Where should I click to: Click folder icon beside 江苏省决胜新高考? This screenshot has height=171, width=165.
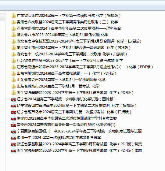tap(13, 61)
